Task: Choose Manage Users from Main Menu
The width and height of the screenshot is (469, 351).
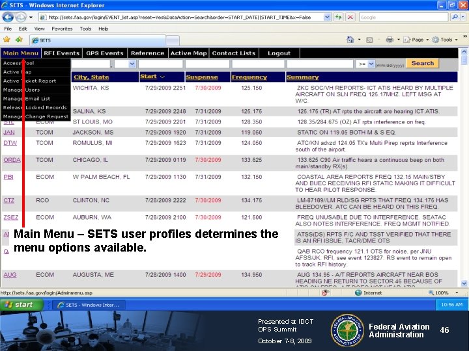Action: tap(36, 90)
